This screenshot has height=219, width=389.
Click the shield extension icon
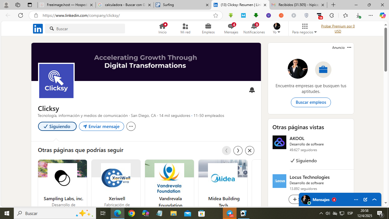tap(306, 15)
